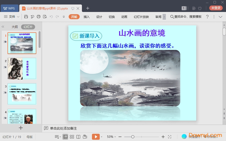
Task: Click the animation star icon under slide 2
Action: 5,67
